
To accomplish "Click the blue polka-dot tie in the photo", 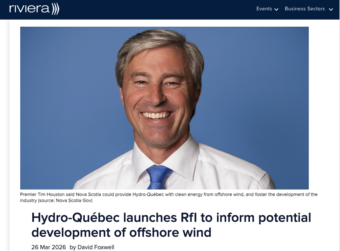I will click(x=158, y=177).
